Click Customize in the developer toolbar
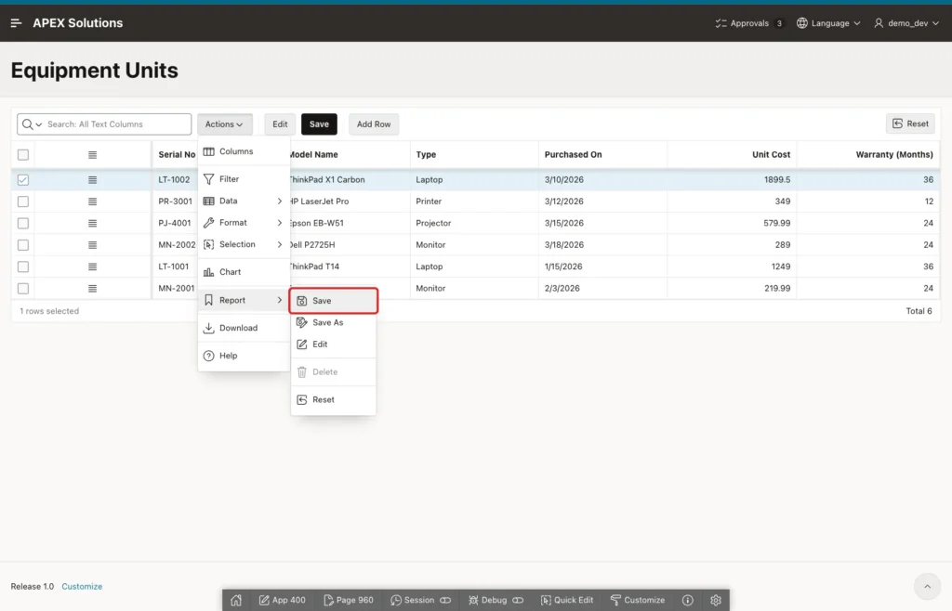952x611 pixels. (x=638, y=600)
